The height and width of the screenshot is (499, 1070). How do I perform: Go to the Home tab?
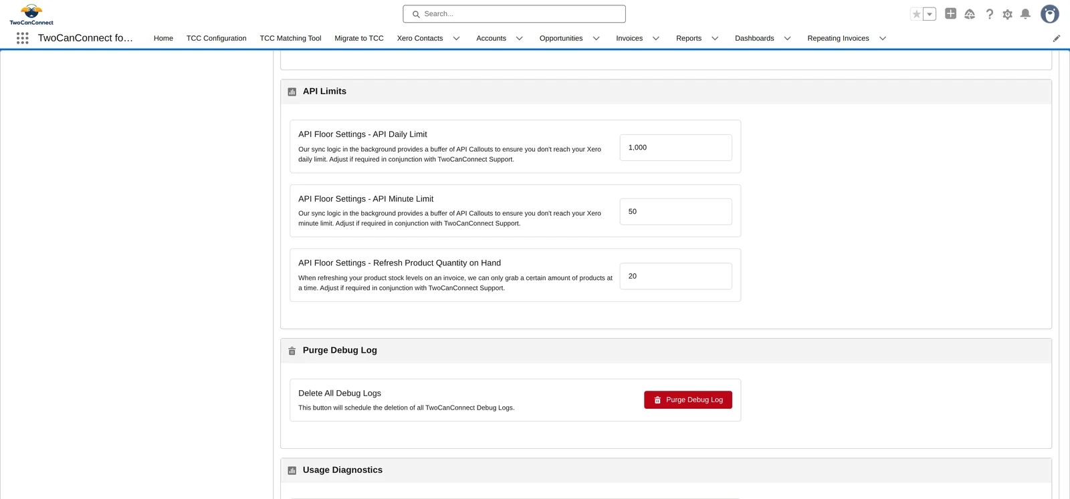tap(163, 38)
